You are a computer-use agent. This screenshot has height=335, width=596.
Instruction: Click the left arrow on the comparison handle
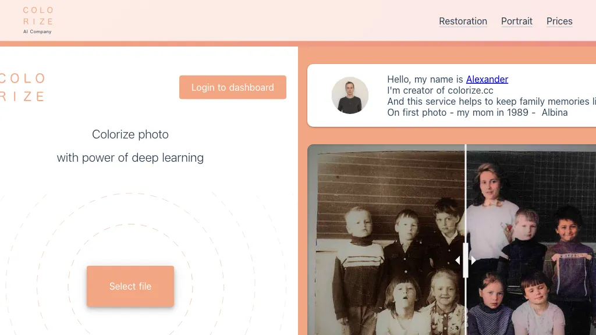click(x=458, y=260)
